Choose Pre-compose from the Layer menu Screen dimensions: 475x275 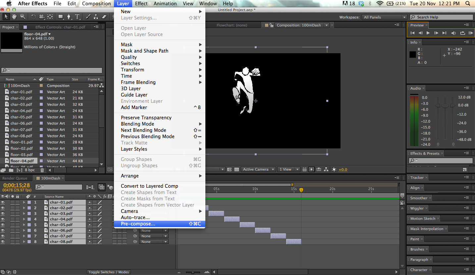(x=138, y=224)
